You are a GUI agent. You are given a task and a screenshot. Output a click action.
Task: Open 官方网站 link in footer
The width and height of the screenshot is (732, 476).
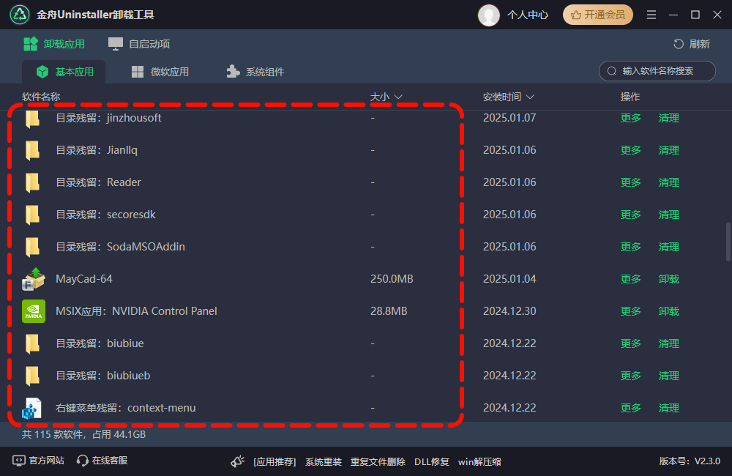coord(38,461)
